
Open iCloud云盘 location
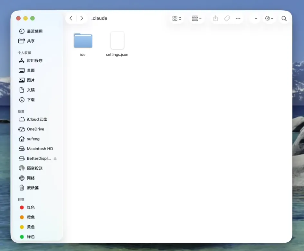[37, 119]
